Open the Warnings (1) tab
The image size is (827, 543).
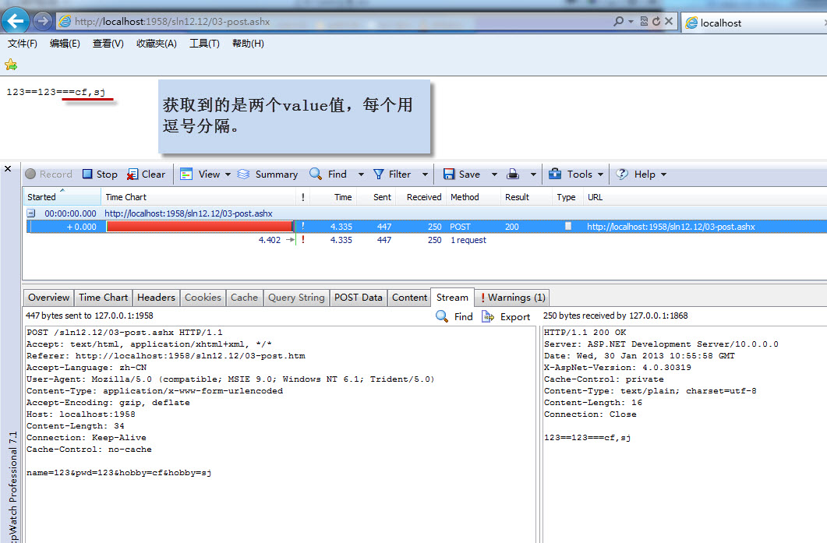pos(513,298)
